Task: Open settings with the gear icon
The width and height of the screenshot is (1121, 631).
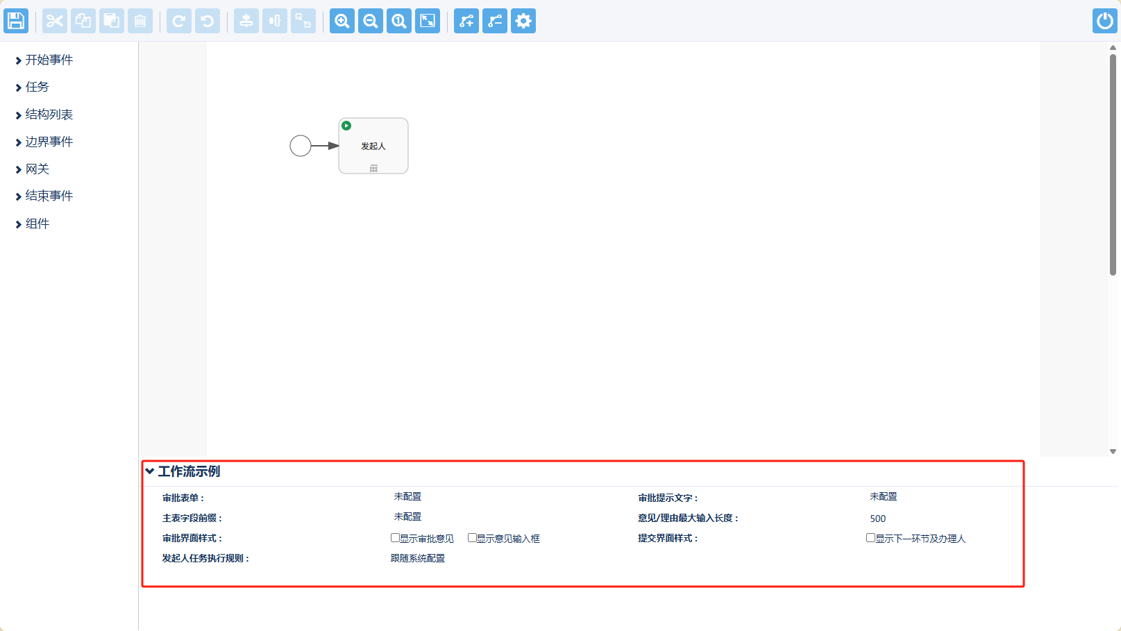Action: point(523,21)
